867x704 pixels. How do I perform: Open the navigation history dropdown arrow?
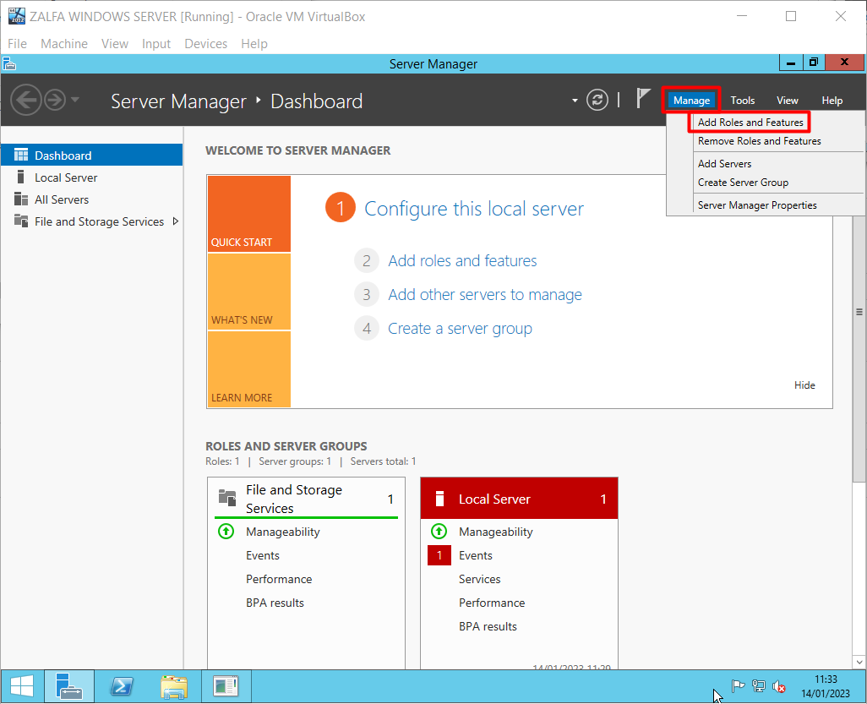[x=75, y=100]
